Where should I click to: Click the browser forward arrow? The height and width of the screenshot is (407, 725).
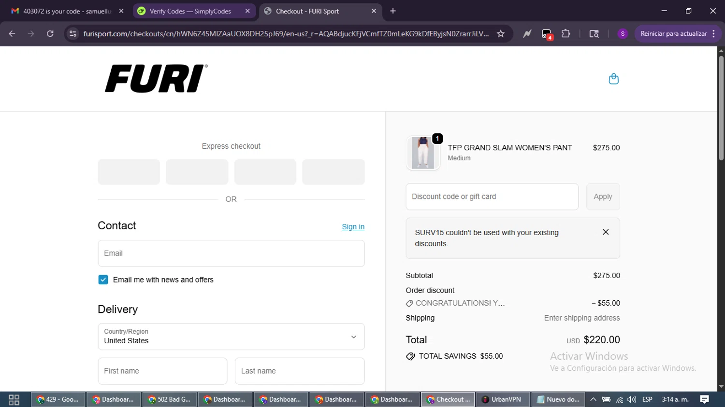tap(31, 34)
